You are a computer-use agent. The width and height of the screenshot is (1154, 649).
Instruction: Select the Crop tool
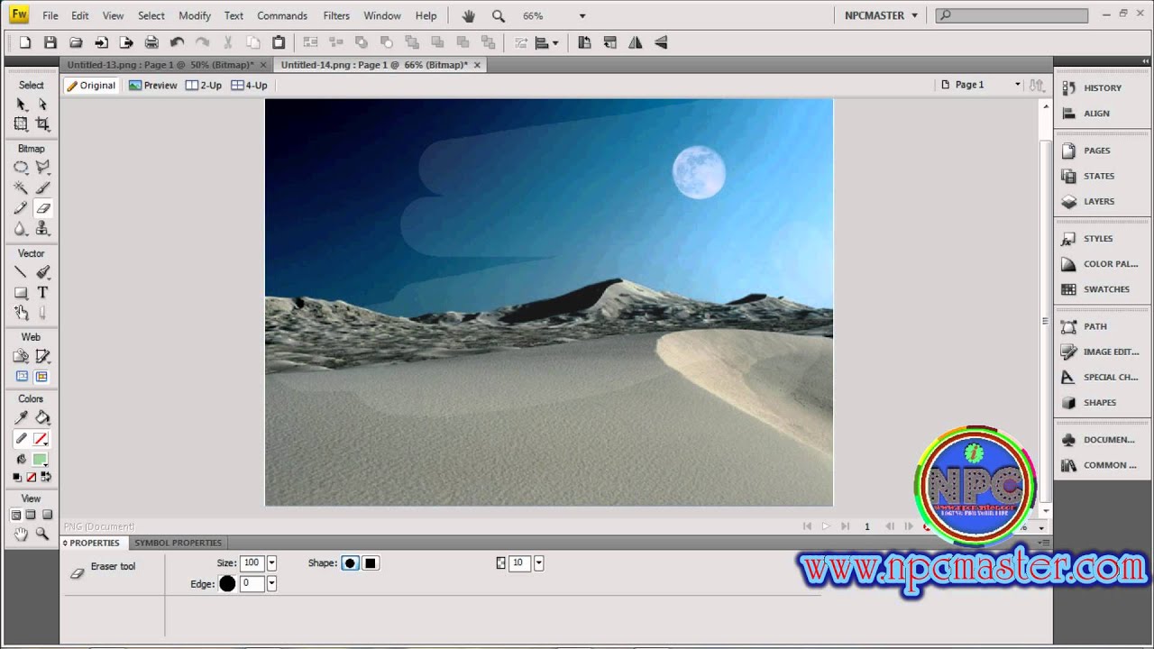tap(42, 124)
